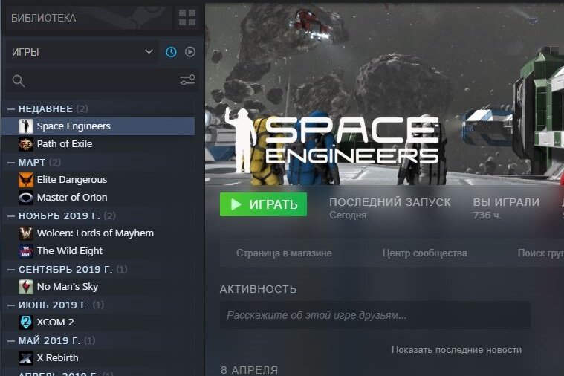The image size is (564, 376).
Task: Click Показать последние новости link
Action: (456, 350)
